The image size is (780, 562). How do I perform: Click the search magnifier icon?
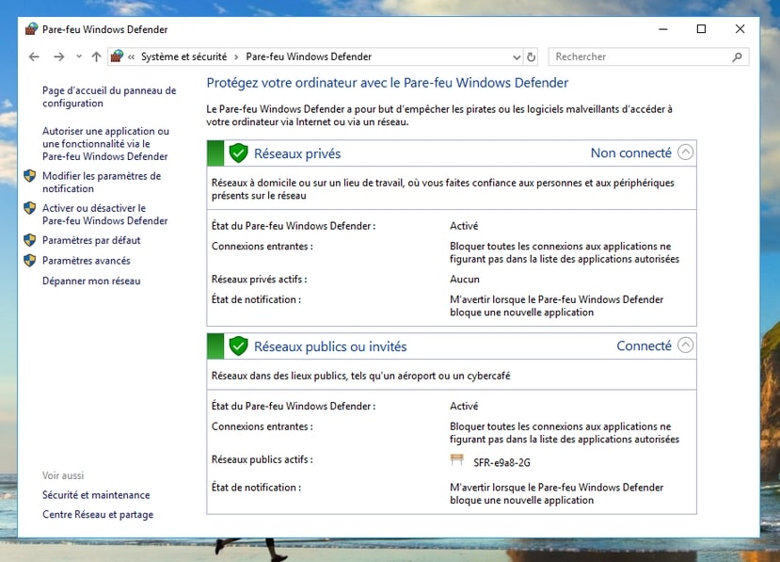click(738, 57)
